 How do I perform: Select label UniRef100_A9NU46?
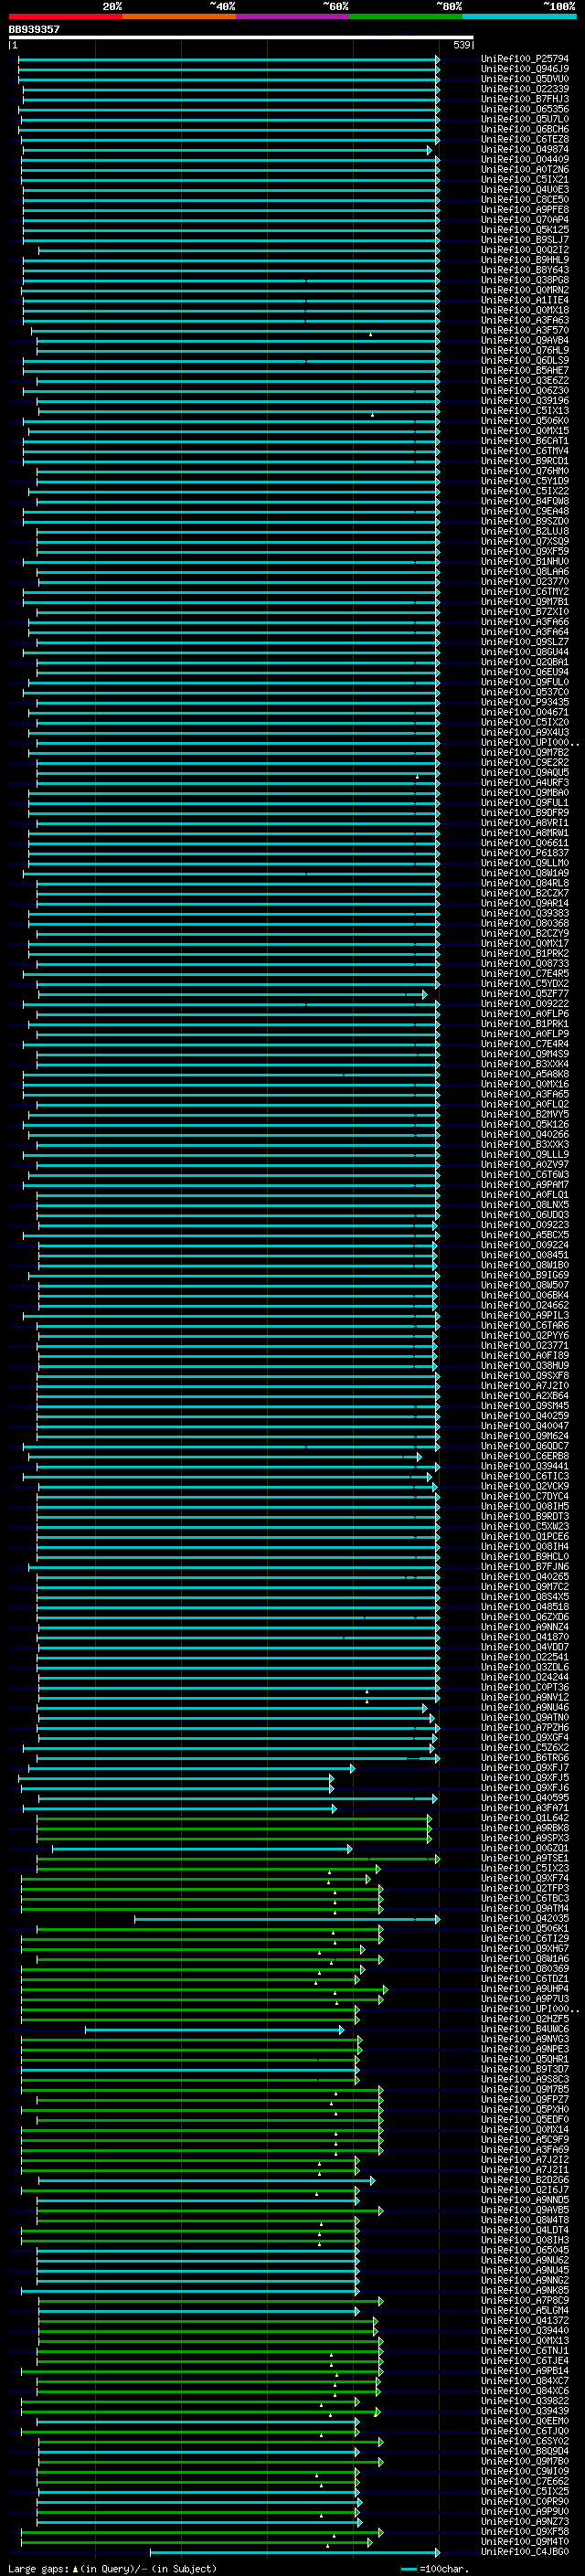525,1707
